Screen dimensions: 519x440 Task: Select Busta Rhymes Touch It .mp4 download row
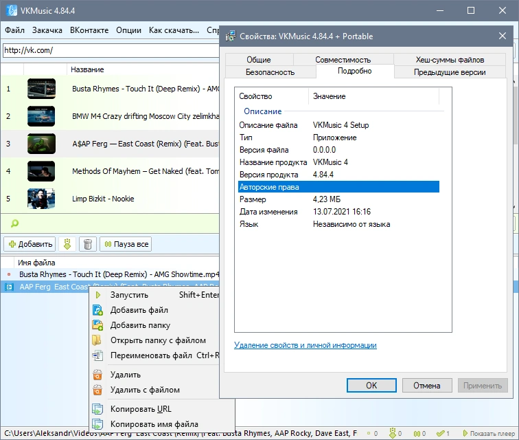click(x=110, y=274)
